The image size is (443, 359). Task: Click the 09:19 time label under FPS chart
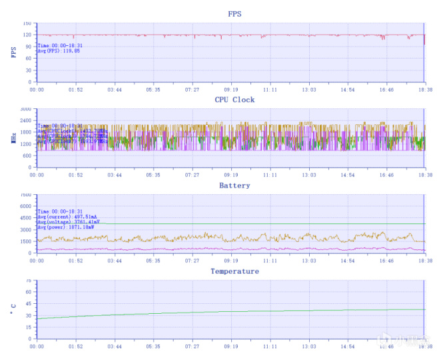(231, 90)
